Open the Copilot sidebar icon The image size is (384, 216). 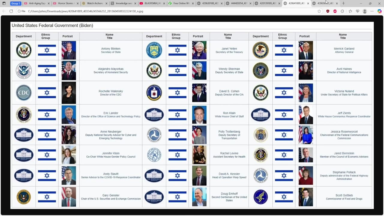pos(379,11)
